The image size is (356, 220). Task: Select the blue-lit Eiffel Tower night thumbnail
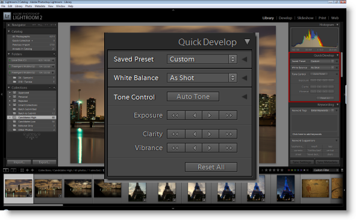286,189
